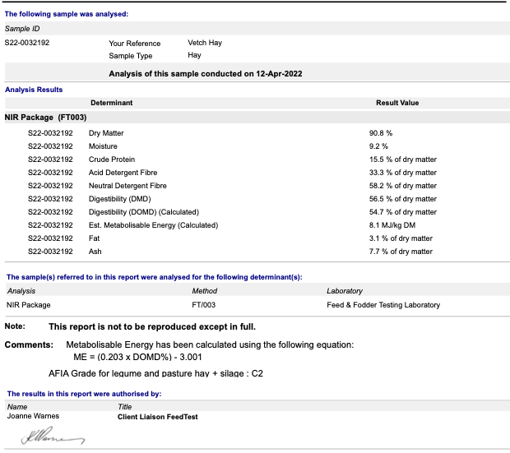This screenshot has height=453, width=510.
Task: Select the Dry Matter result 90.8 %
Action: point(381,132)
